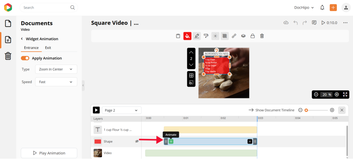The height and width of the screenshot is (159, 353).
Task: Switch to the Exit tab
Action: pyautogui.click(x=48, y=47)
